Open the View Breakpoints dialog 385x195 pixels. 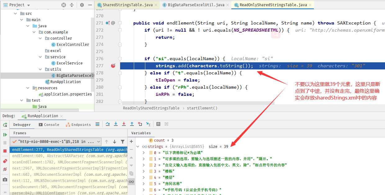click(x=5, y=161)
